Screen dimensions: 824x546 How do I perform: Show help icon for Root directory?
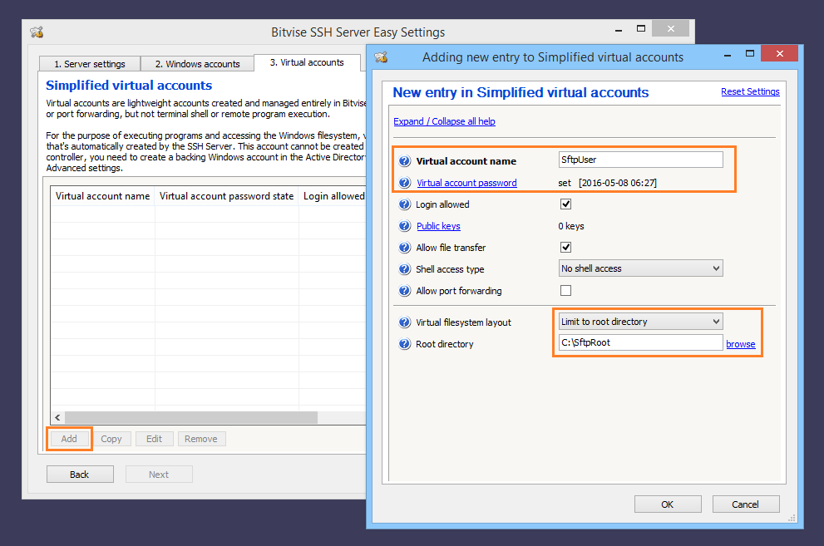404,344
